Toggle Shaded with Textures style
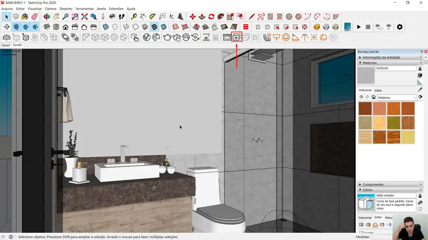This screenshot has width=428, height=240. (154, 27)
